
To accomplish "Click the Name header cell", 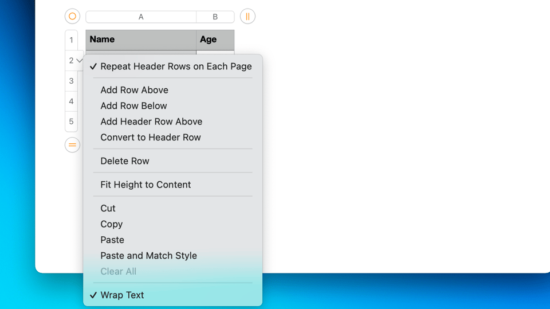I will click(140, 40).
